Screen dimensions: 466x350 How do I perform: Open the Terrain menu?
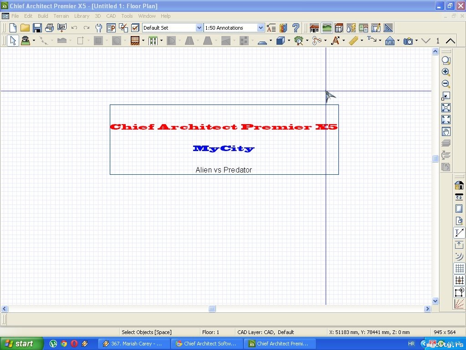pos(61,16)
